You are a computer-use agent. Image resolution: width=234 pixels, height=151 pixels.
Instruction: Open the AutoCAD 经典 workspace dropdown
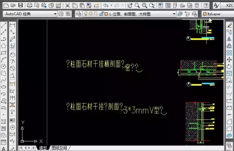pos(30,14)
